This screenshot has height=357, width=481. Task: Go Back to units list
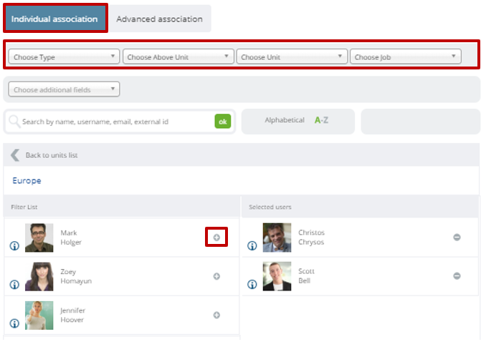[x=52, y=155]
